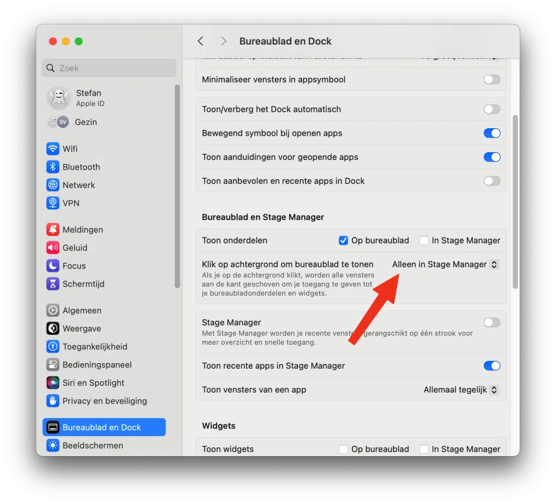Toggle Minimaliseer vensters in appsymbool switch
556x504 pixels.
492,79
